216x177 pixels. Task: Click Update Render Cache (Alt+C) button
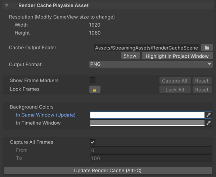pyautogui.click(x=108, y=171)
